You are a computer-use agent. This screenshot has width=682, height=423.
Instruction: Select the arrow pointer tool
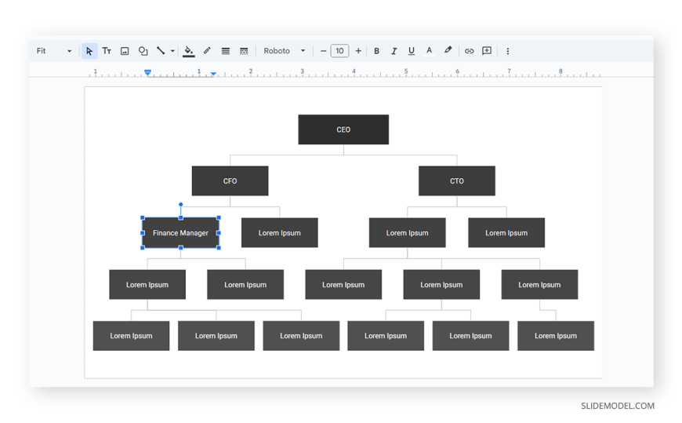point(89,51)
